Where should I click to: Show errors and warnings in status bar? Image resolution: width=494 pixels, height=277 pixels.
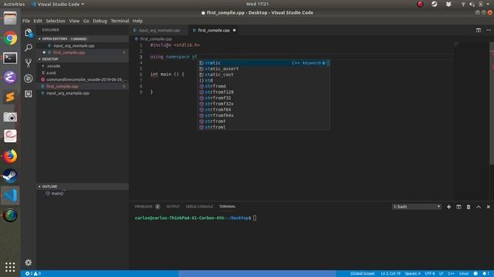coord(33,274)
